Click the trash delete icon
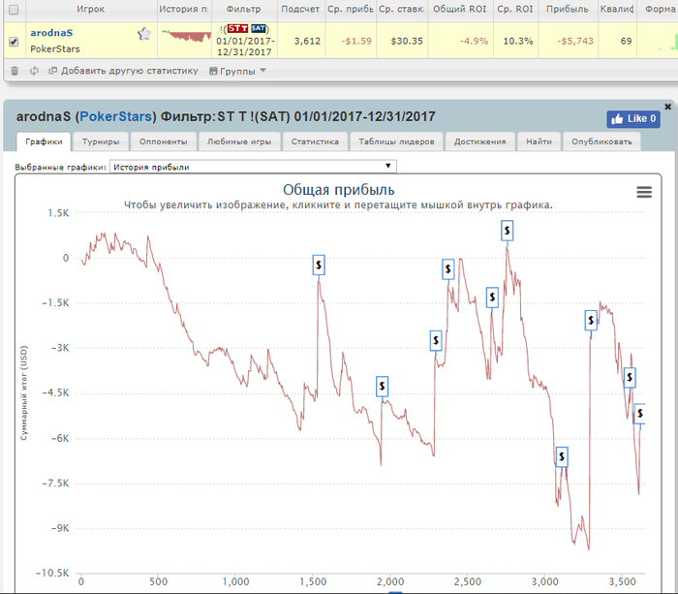This screenshot has width=678, height=594. [x=15, y=71]
